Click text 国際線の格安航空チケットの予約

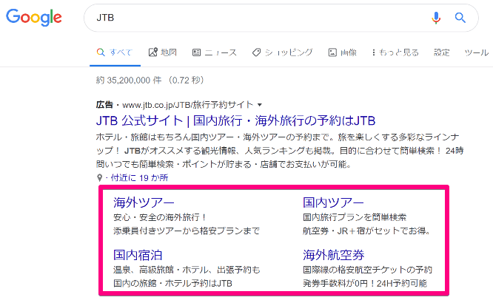click(368, 270)
